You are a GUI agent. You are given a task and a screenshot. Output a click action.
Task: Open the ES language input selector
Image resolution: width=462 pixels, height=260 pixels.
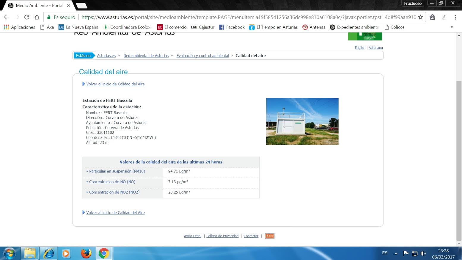pos(385,253)
